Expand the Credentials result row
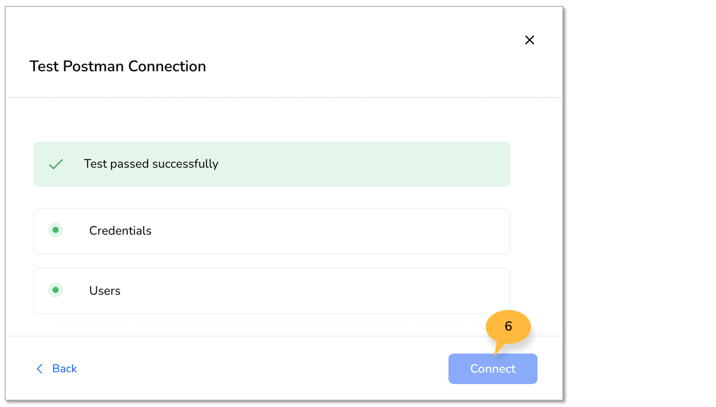 coord(271,231)
